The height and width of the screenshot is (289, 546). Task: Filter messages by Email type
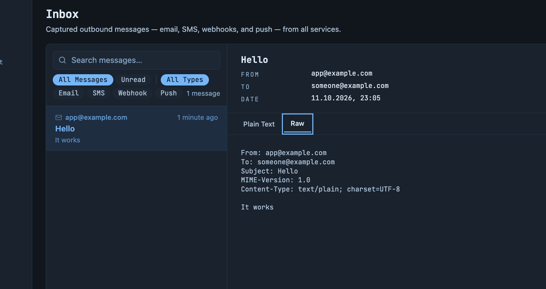coord(69,93)
